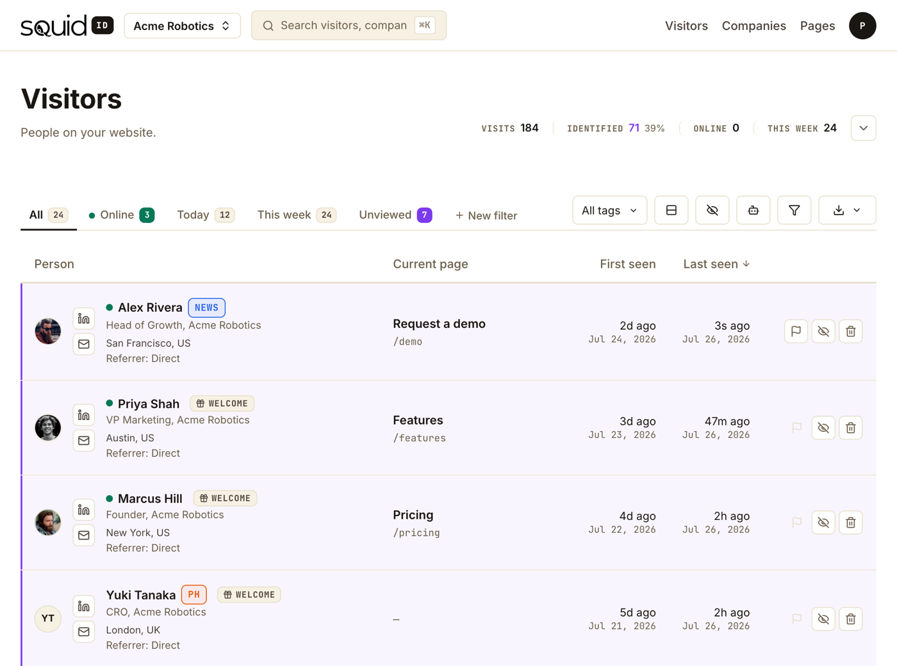Viewport: 897px width, 666px height.
Task: Click the Request a demo page link
Action: tap(439, 323)
